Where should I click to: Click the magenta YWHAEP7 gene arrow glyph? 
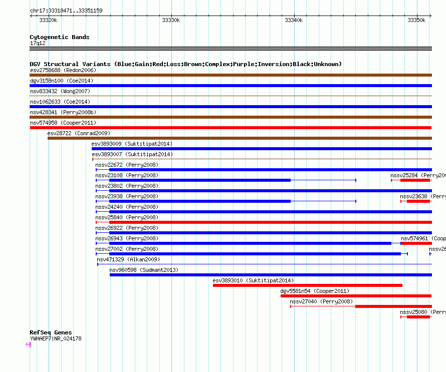pyautogui.click(x=28, y=344)
